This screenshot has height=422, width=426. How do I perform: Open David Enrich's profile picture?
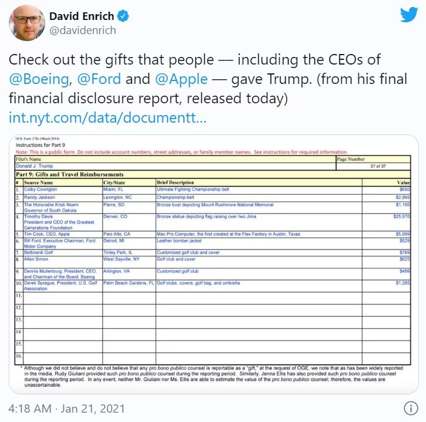click(27, 23)
